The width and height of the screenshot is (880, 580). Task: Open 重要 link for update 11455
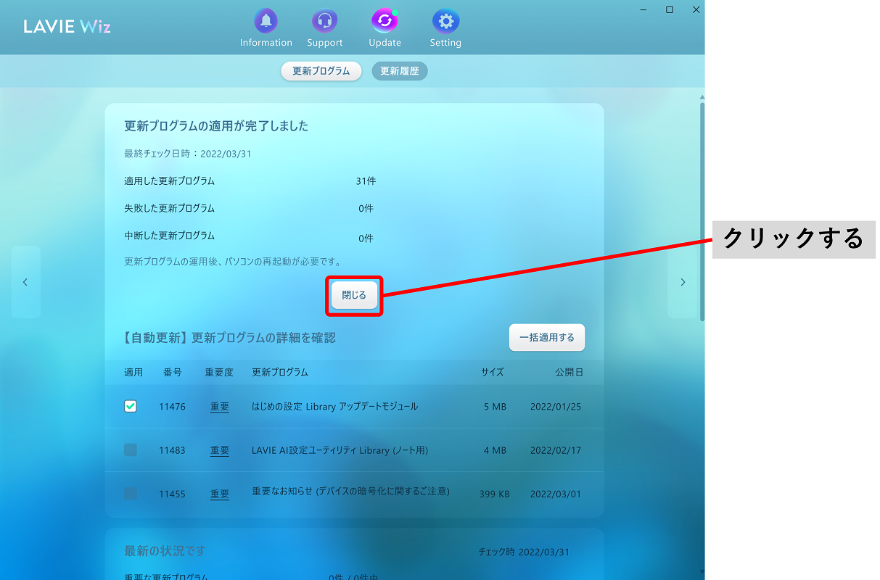tap(220, 494)
